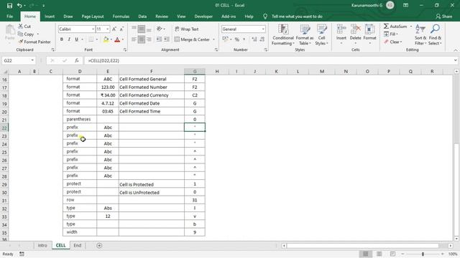Switch to the Insert ribbon tab

(x=50, y=16)
